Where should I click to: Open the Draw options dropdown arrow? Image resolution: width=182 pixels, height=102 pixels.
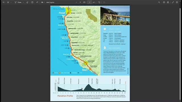point(23,2)
